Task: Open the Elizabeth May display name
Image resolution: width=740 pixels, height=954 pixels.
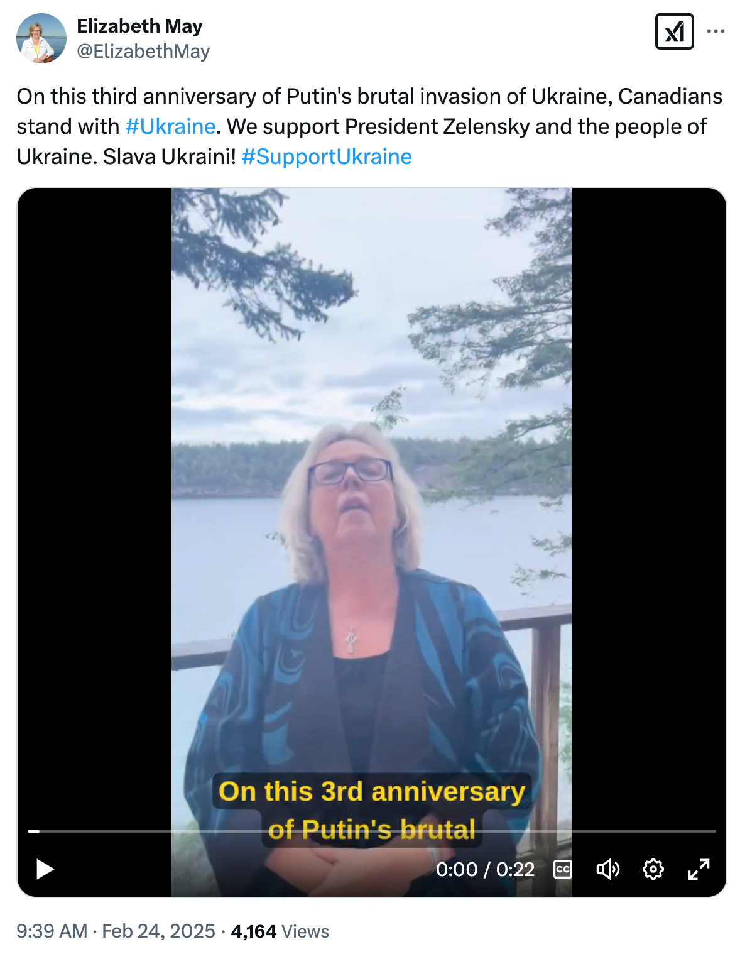Action: point(139,26)
